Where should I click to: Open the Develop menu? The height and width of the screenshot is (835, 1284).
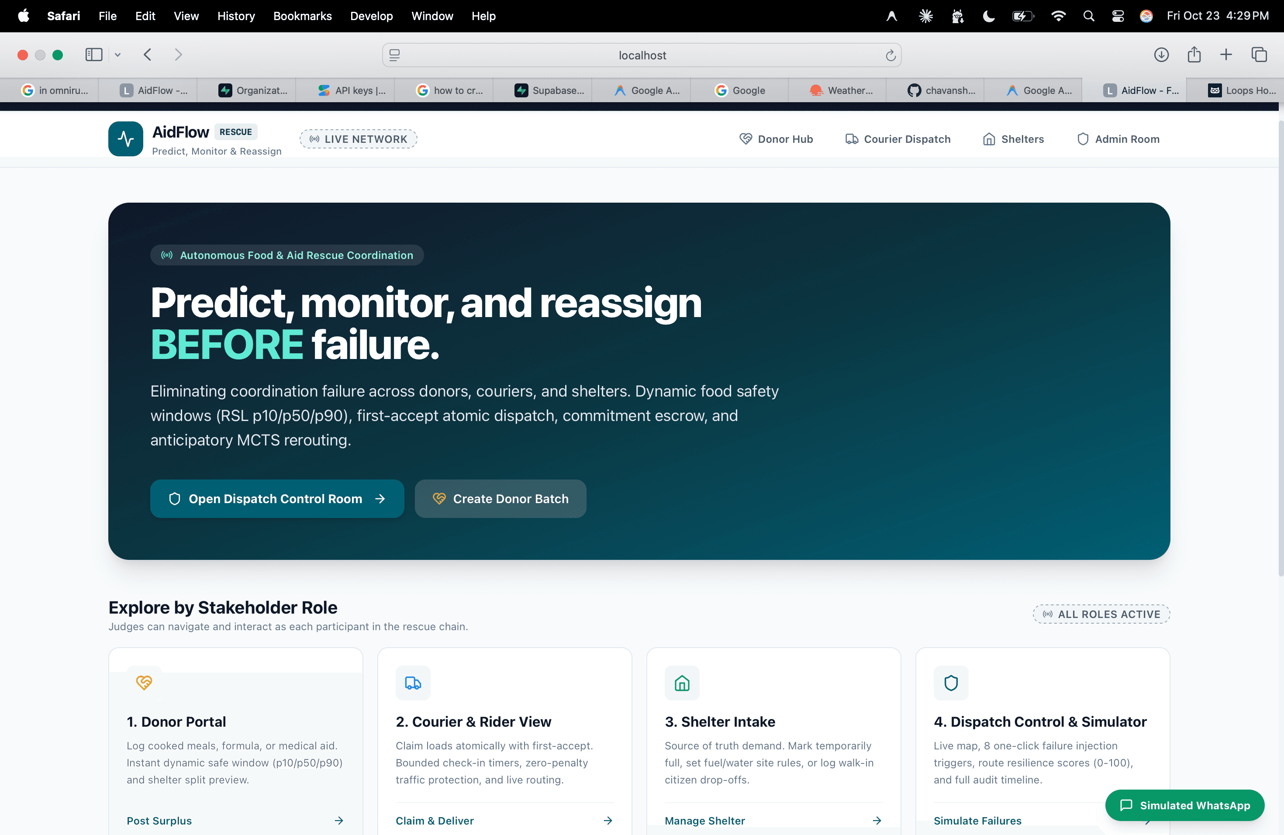(x=371, y=16)
